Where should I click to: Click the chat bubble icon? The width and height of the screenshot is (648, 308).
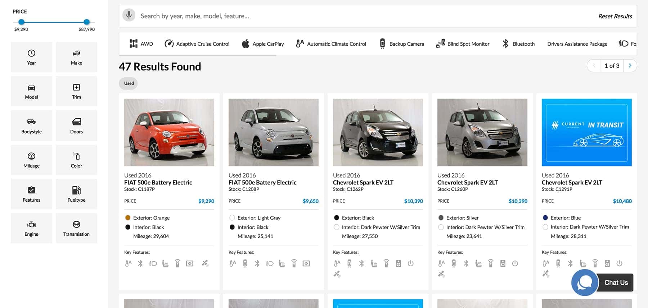585,282
